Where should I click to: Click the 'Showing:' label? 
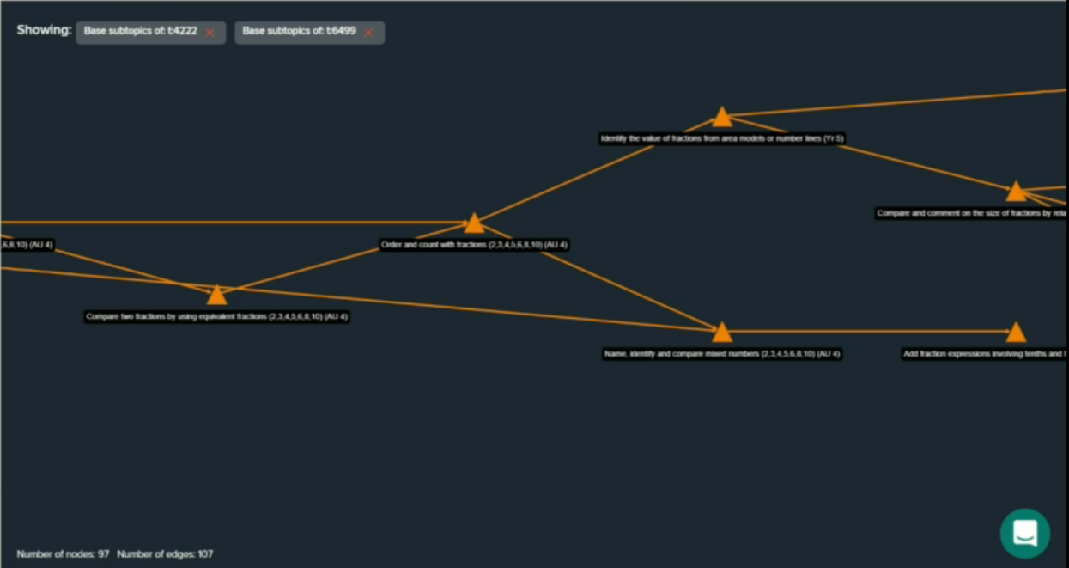point(44,30)
